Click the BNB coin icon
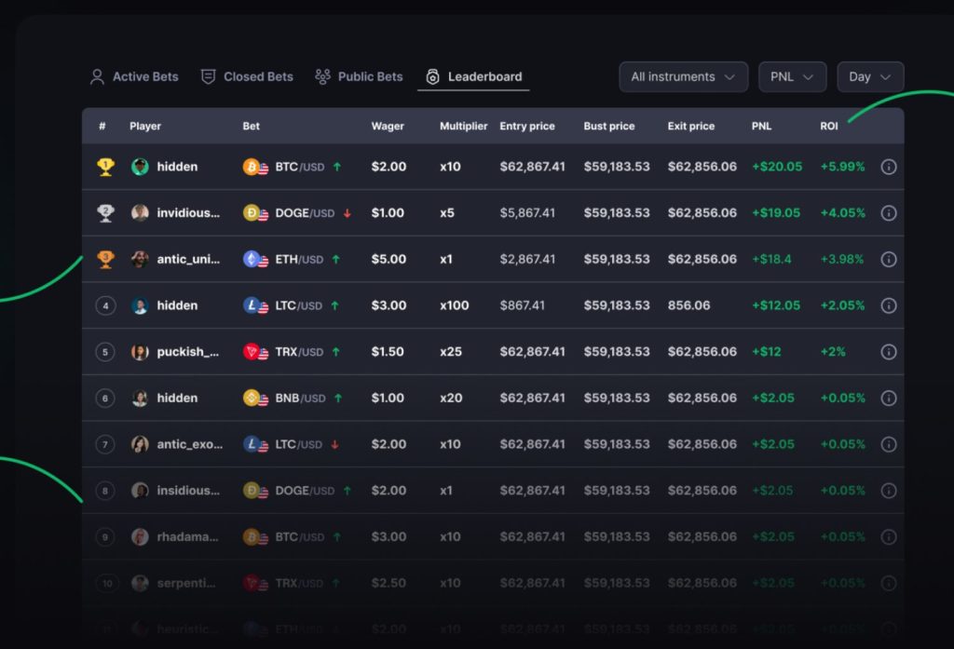The image size is (954, 649). click(x=252, y=398)
